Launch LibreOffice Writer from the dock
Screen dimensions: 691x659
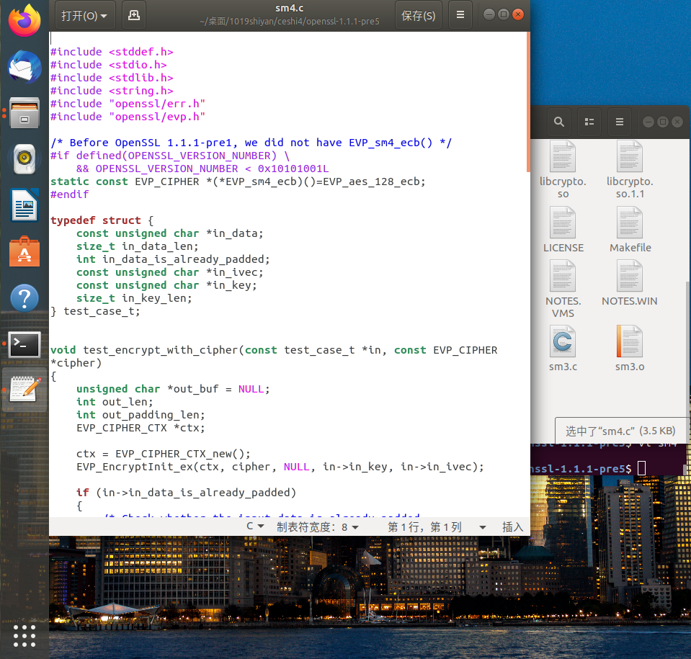pyautogui.click(x=24, y=205)
